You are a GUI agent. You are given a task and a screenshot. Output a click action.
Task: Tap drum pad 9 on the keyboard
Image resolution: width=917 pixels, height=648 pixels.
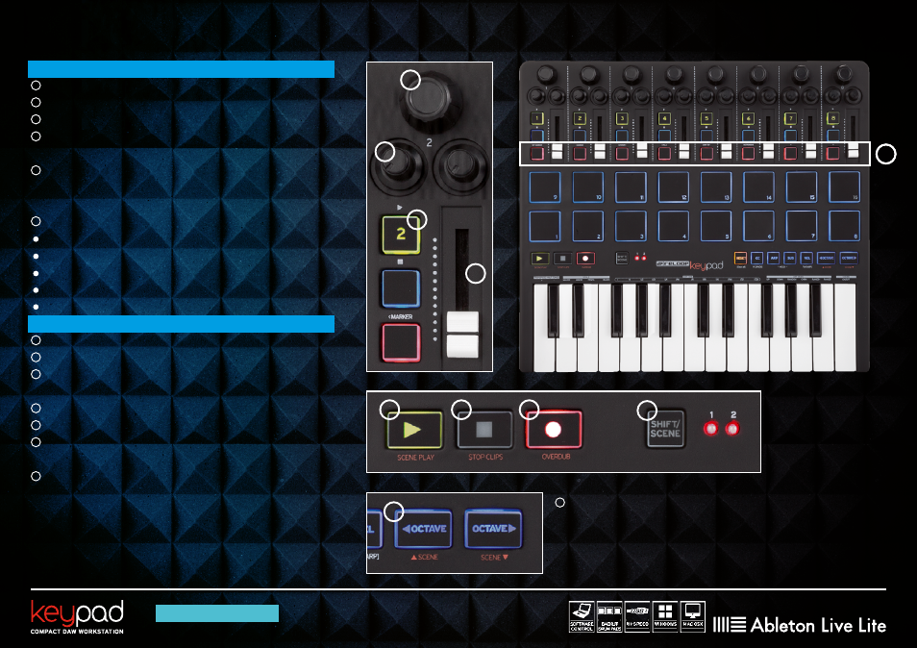(x=545, y=187)
